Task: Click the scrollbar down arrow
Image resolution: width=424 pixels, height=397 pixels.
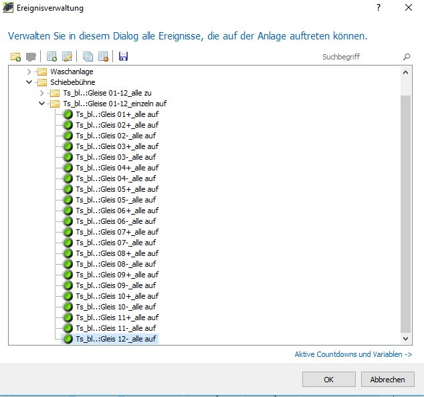Action: 406,339
